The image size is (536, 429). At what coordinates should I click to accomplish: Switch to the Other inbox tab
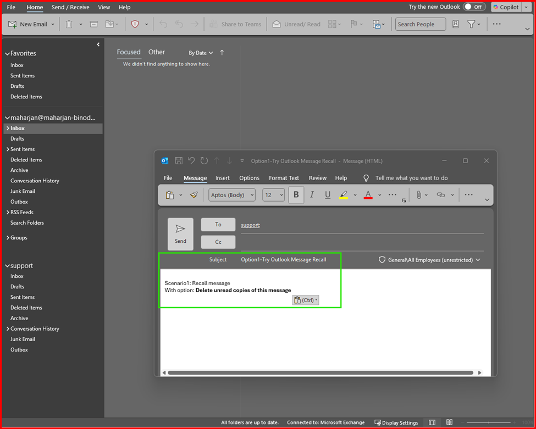(157, 52)
